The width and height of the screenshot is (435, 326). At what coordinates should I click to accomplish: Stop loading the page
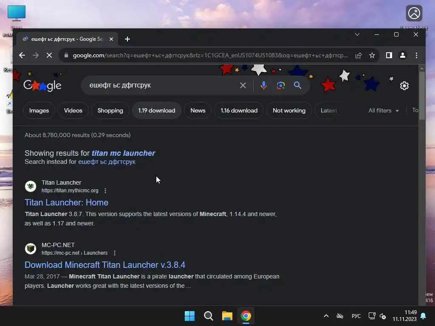pyautogui.click(x=49, y=56)
